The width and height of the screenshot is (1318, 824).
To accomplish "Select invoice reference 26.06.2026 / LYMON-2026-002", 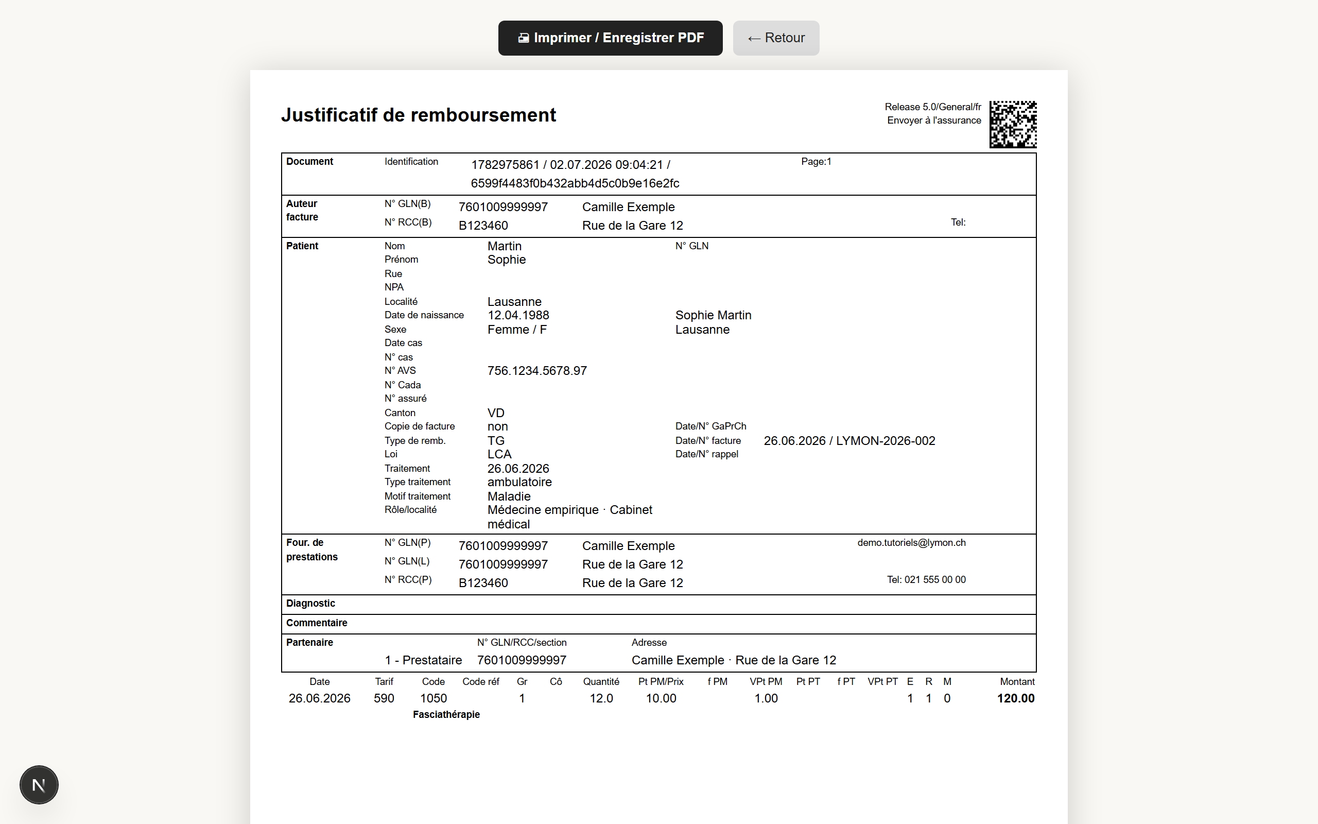I will click(x=849, y=441).
